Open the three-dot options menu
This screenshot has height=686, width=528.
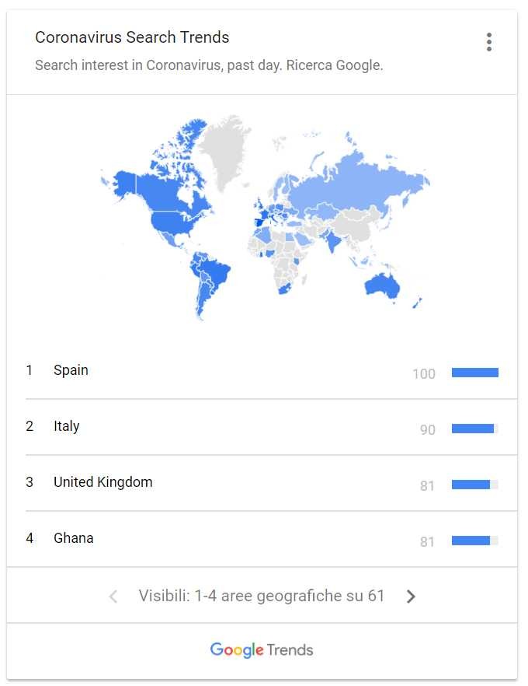pos(489,42)
